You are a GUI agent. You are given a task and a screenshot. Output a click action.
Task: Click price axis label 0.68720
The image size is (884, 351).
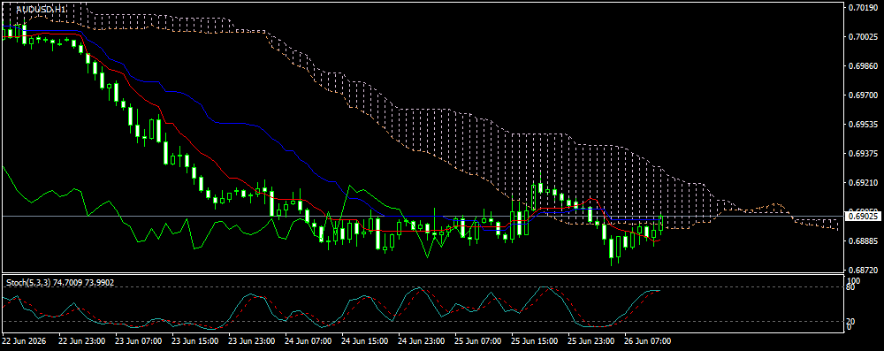[x=862, y=271]
